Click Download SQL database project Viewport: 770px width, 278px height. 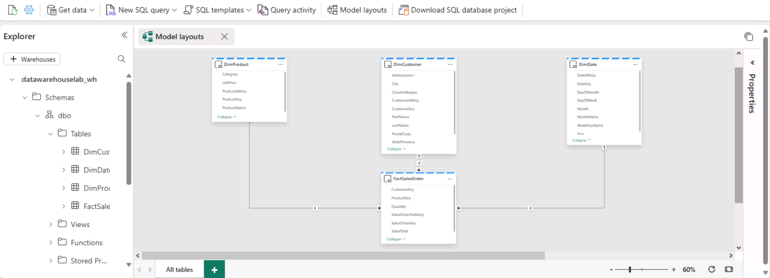458,10
